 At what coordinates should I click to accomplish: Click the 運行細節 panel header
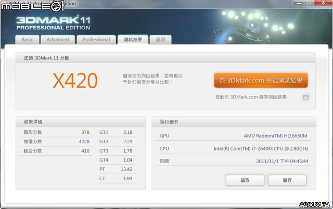tap(234, 122)
